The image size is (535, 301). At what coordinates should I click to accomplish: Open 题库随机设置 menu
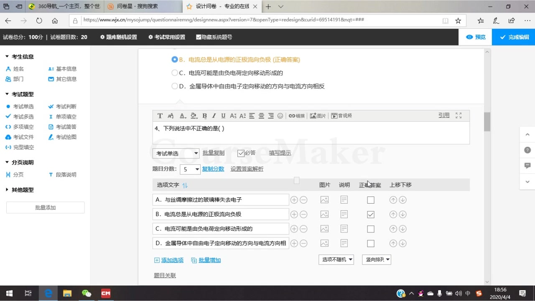point(119,37)
